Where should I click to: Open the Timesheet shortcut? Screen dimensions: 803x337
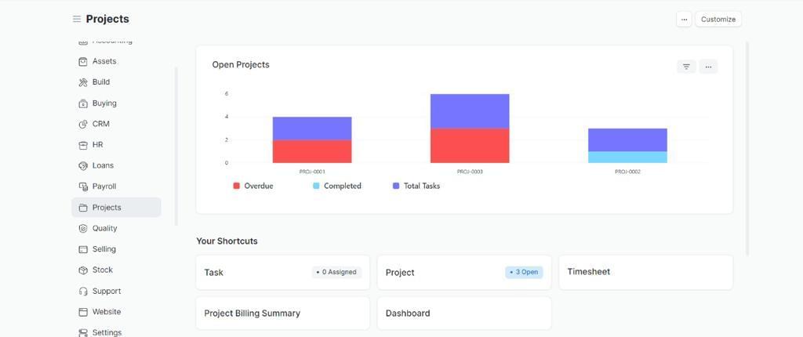[x=646, y=273]
